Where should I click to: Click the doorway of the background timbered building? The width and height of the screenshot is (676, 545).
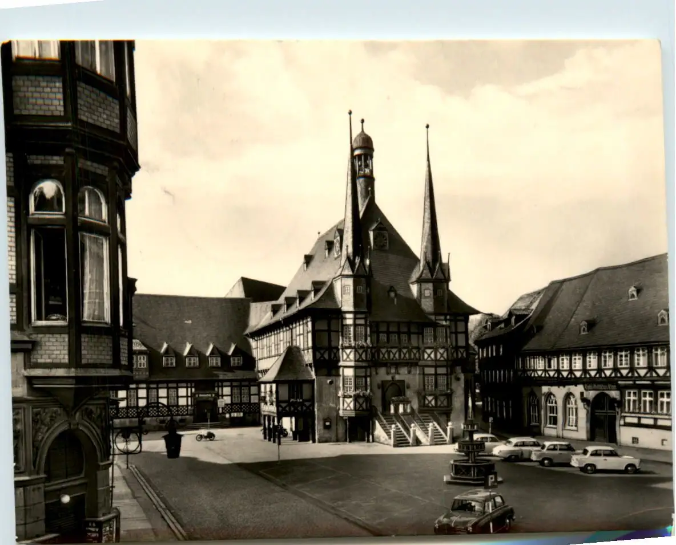point(204,410)
